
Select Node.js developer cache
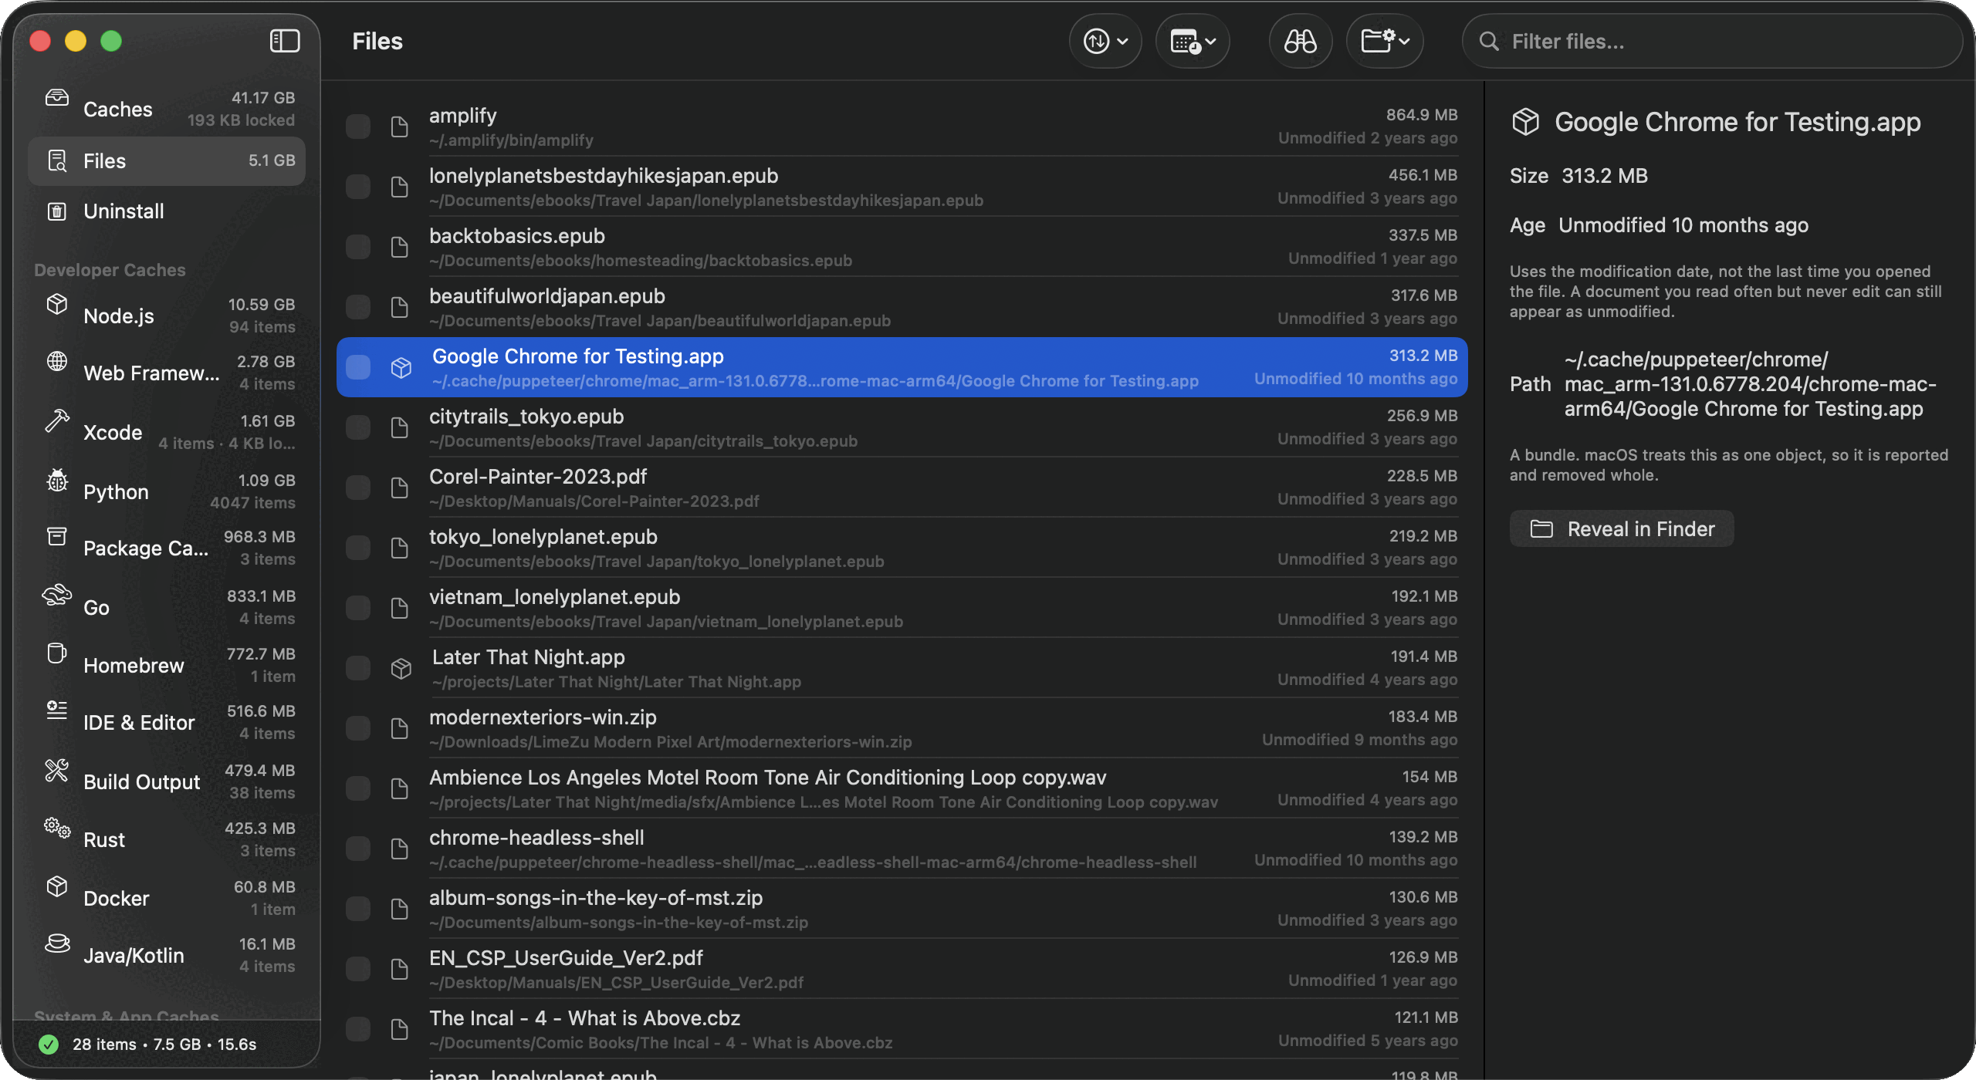pos(167,316)
